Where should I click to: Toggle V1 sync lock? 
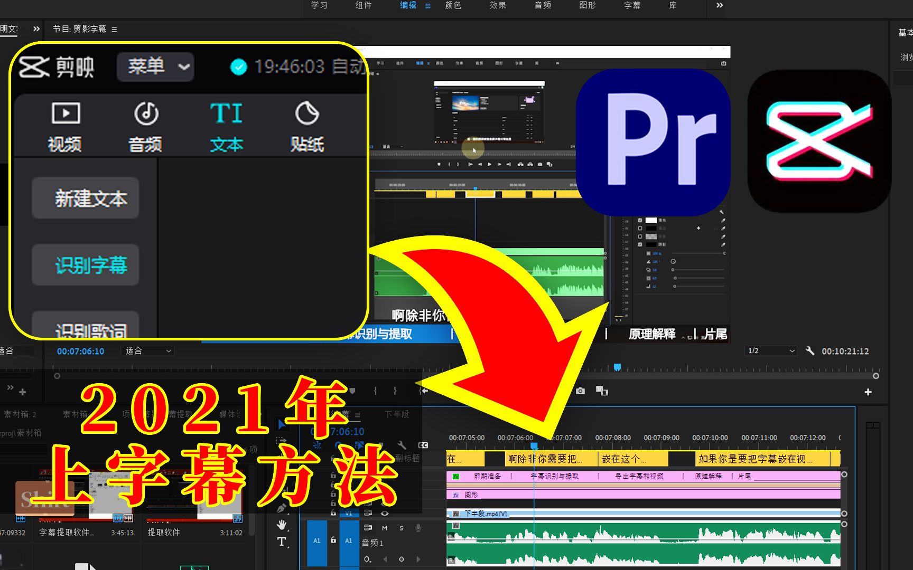click(x=368, y=513)
